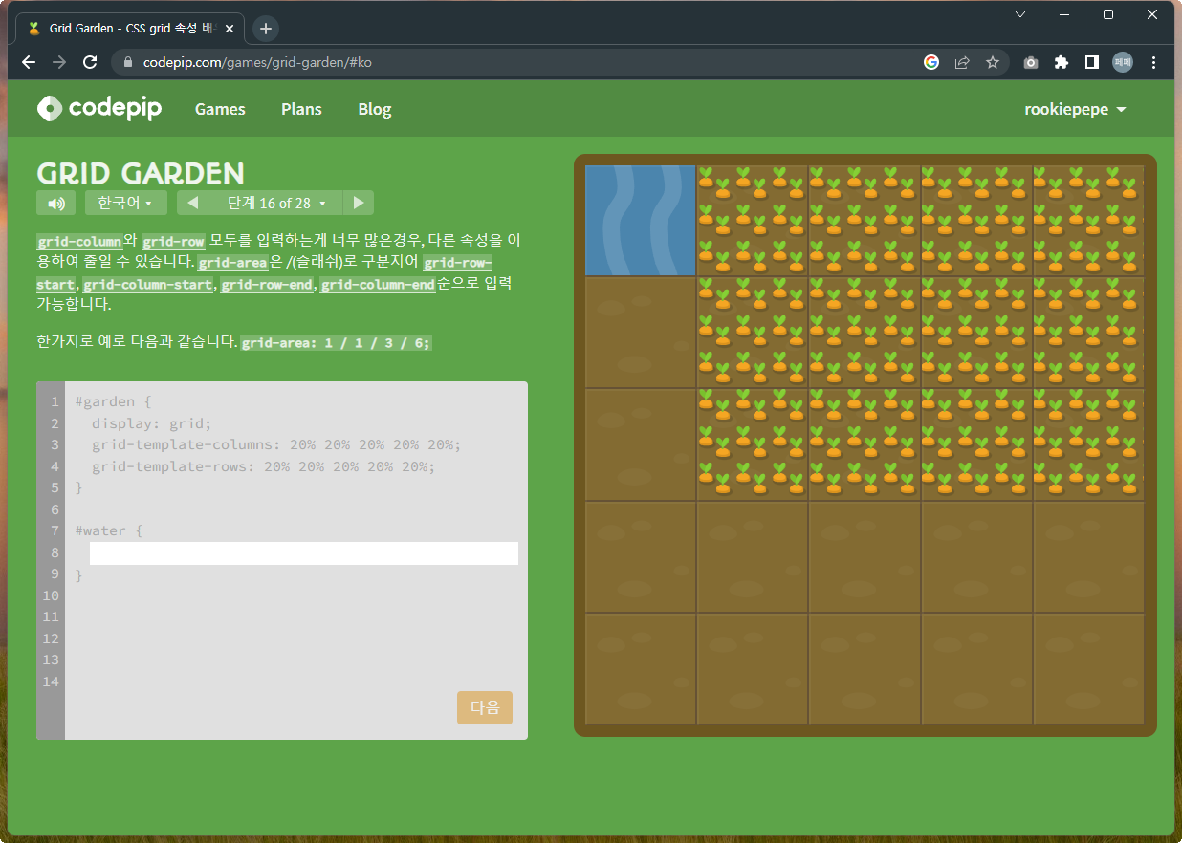The width and height of the screenshot is (1182, 843).
Task: View site information lock icon
Action: point(128,62)
